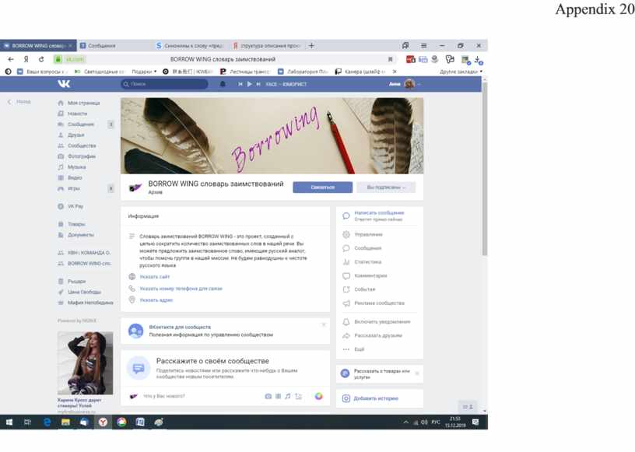The width and height of the screenshot is (635, 452).
Task: Enable notifications via 'Включить уведомления'
Action: (x=382, y=322)
